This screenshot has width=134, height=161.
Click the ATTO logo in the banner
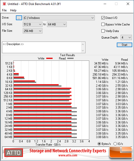14,153
